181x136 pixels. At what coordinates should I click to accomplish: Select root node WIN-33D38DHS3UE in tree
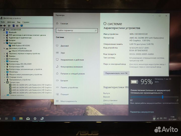tap(14, 30)
